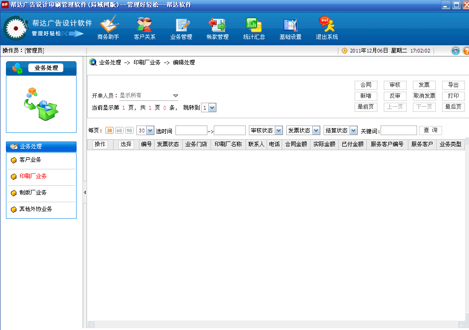Click the 服务客户编号 column header

387,144
